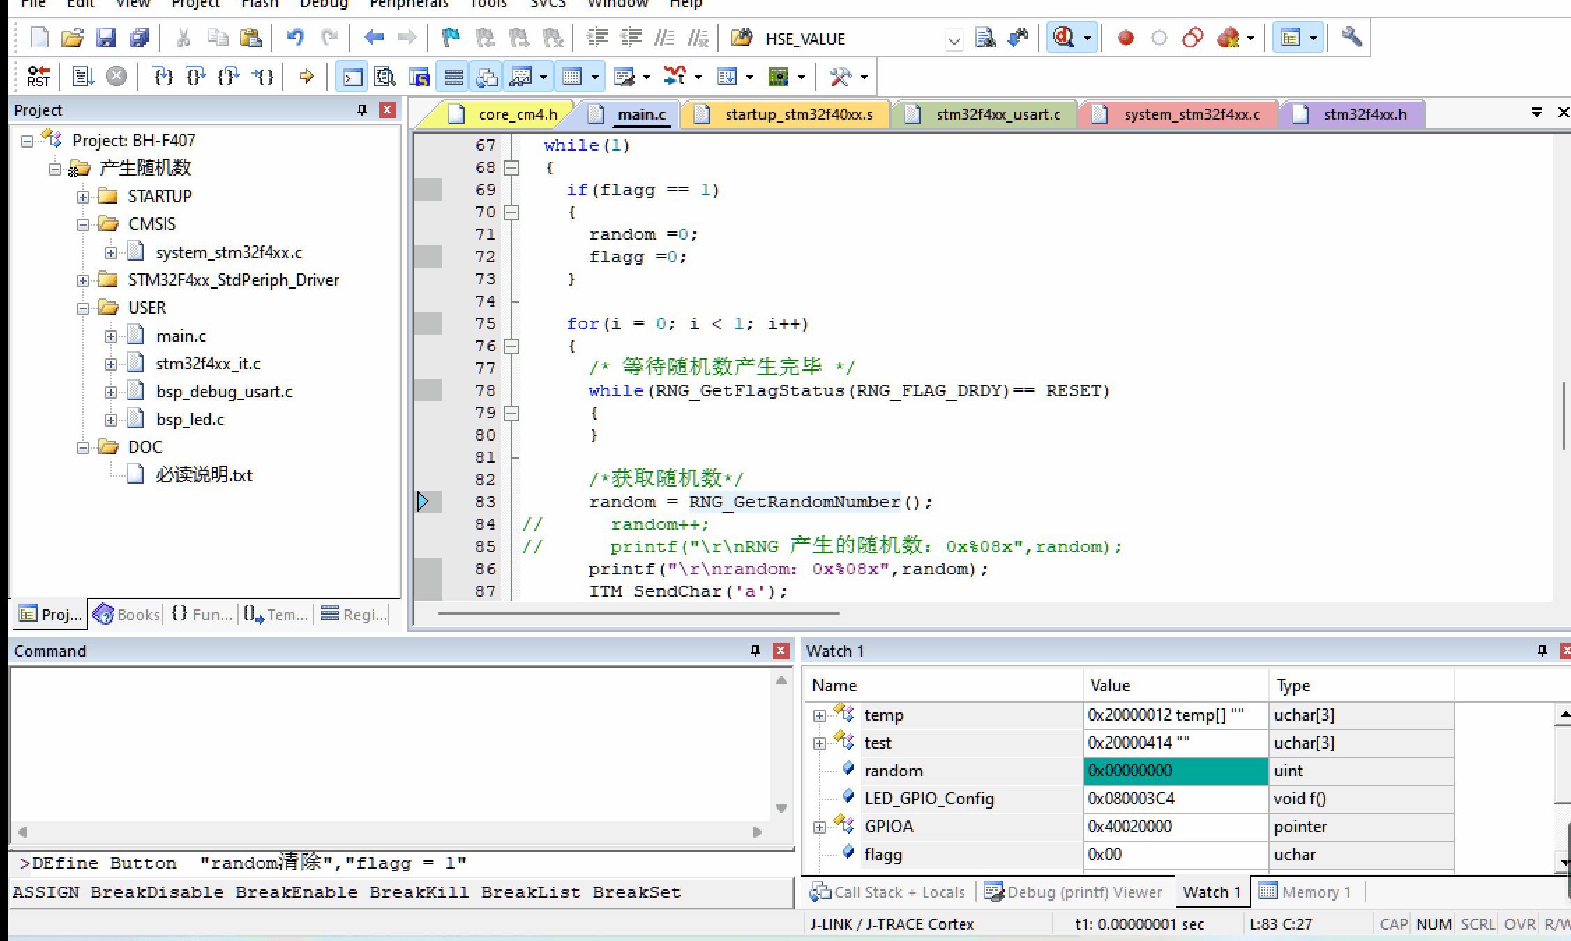The height and width of the screenshot is (941, 1571).
Task: Open the Disassembly Window icon
Action: point(384,76)
